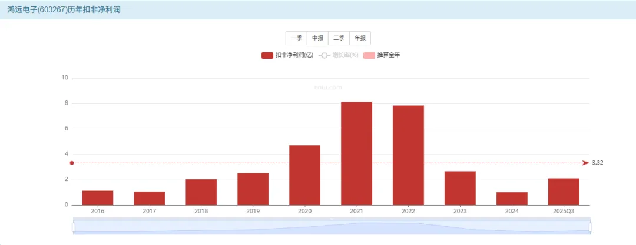
Task: Click the 2021 x-axis label
Action: click(x=356, y=212)
